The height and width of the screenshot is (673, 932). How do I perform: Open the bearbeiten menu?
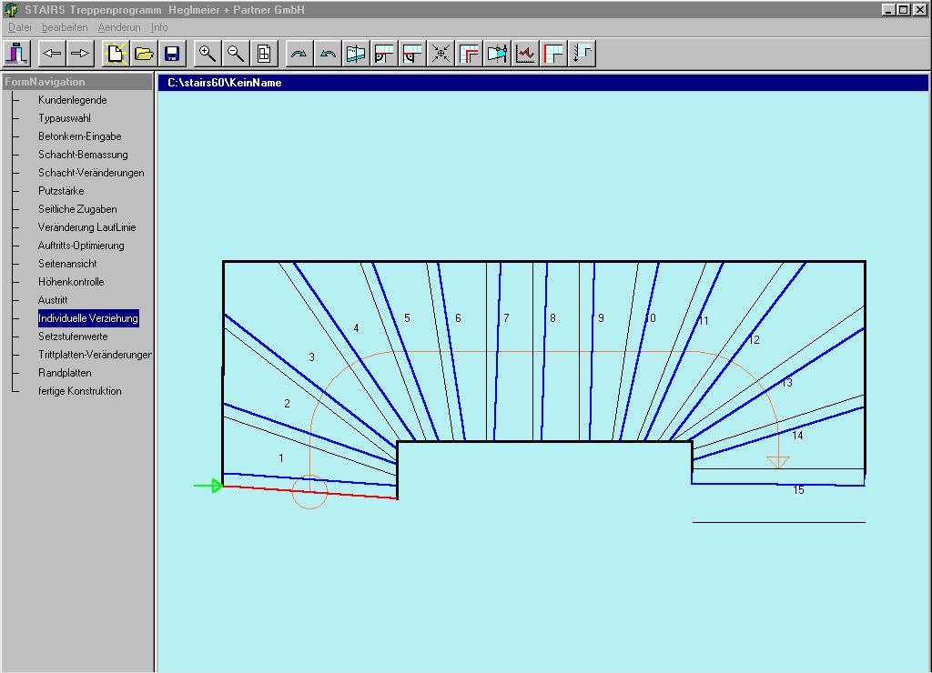pos(65,27)
